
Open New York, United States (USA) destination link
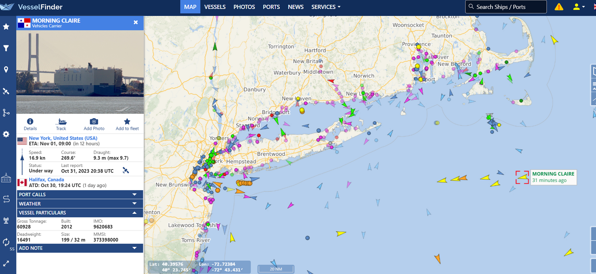63,138
